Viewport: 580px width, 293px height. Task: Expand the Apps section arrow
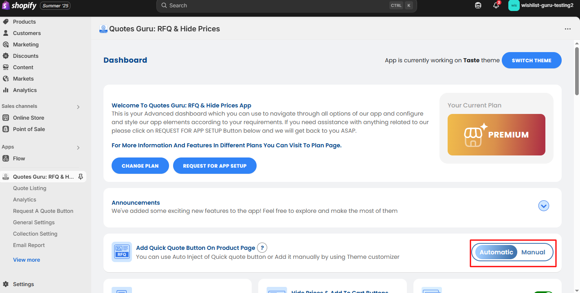click(78, 147)
